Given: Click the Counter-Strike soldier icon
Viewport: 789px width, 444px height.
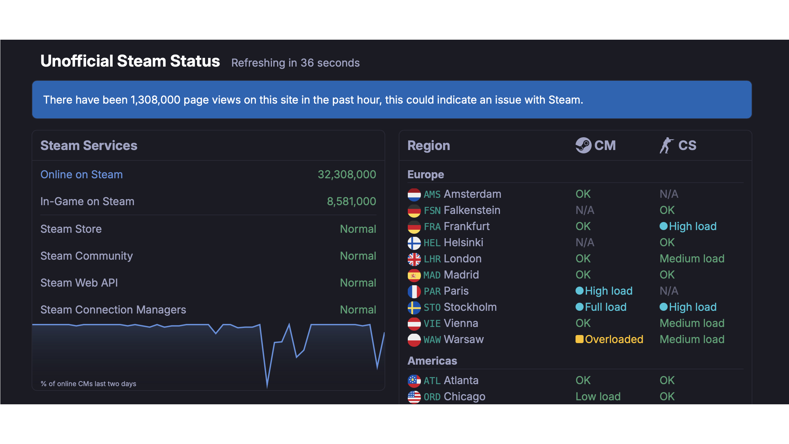Looking at the screenshot, I should [x=666, y=145].
